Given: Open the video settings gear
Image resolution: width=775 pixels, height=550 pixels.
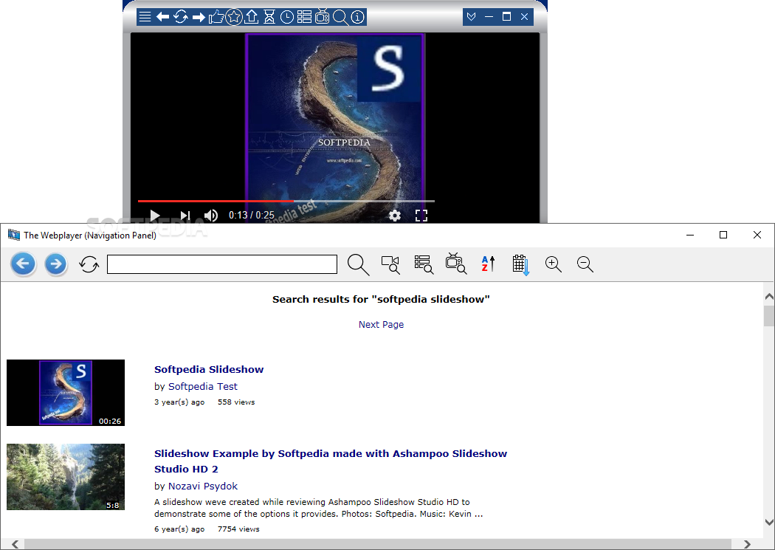Looking at the screenshot, I should (394, 216).
